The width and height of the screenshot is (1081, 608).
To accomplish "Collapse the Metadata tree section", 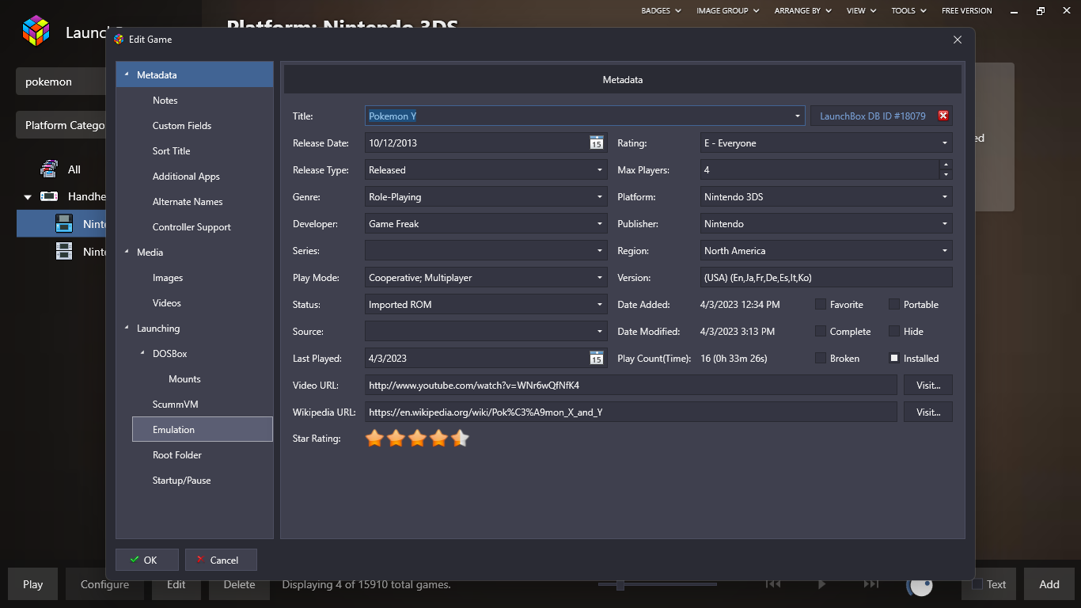I will (127, 74).
